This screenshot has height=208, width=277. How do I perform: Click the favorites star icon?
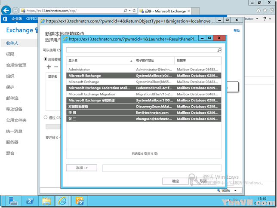click(265, 10)
